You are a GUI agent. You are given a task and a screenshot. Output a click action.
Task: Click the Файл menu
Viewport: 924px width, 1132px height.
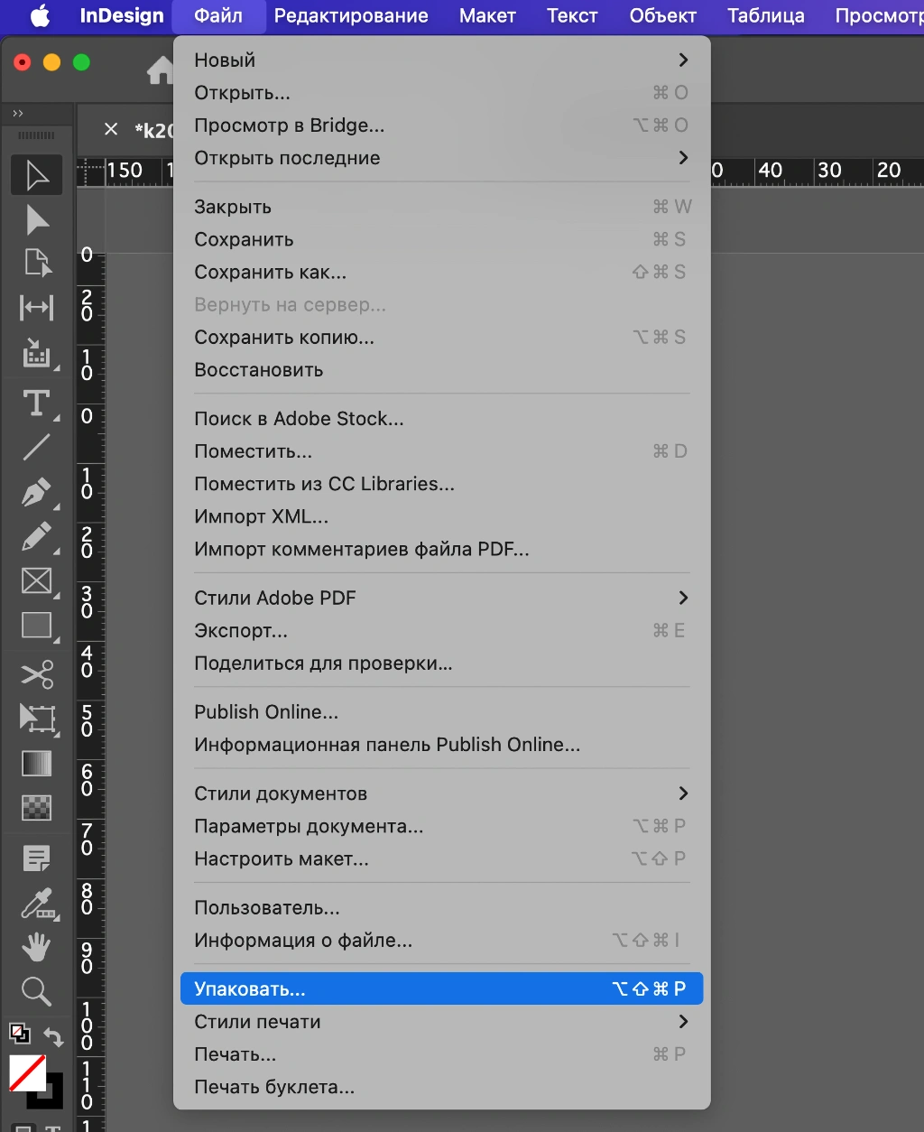tap(218, 15)
